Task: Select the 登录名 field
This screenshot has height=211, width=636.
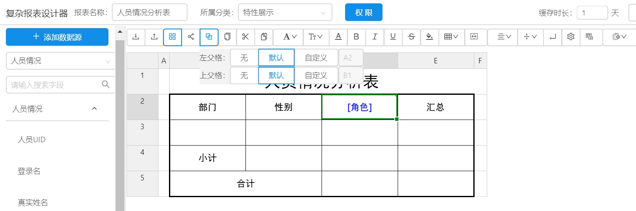Action: click(x=29, y=171)
